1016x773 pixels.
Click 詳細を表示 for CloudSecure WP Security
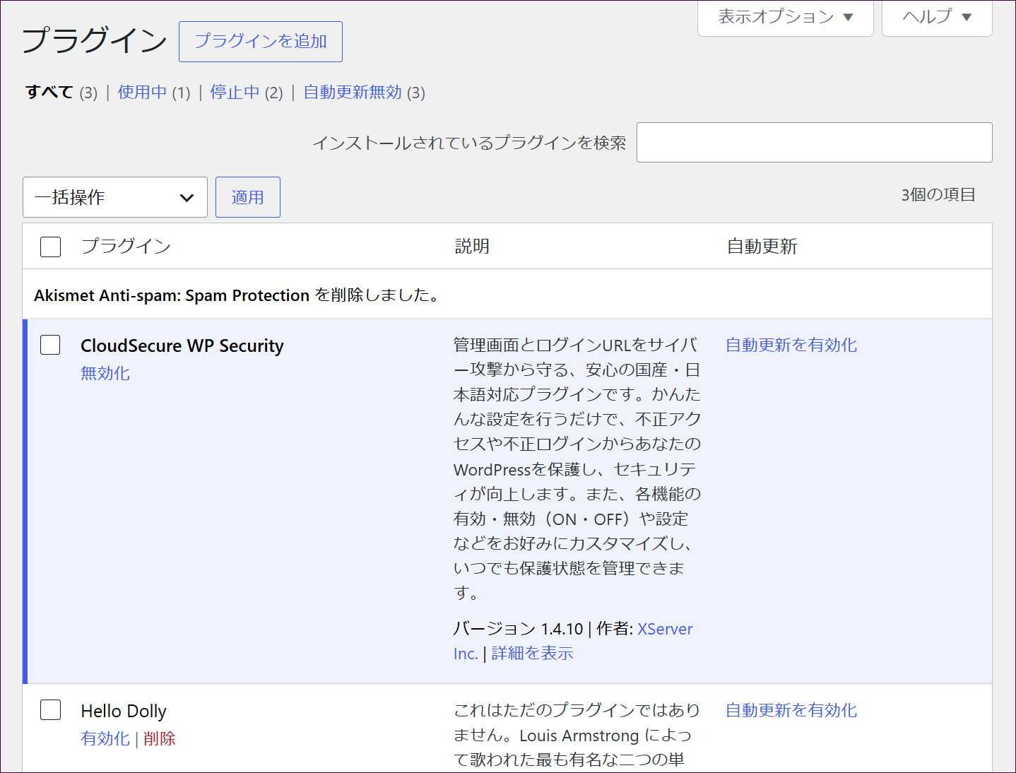tap(532, 654)
